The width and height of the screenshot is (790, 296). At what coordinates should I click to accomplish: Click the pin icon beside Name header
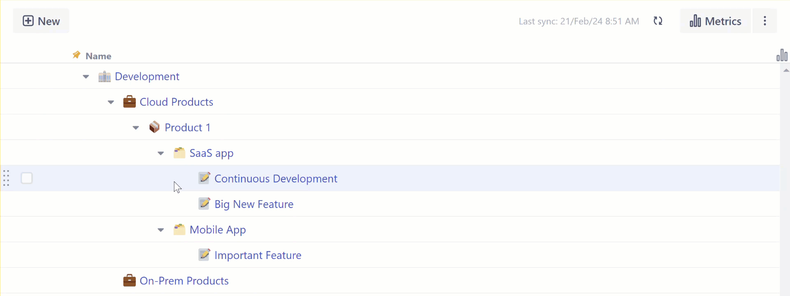pos(76,55)
